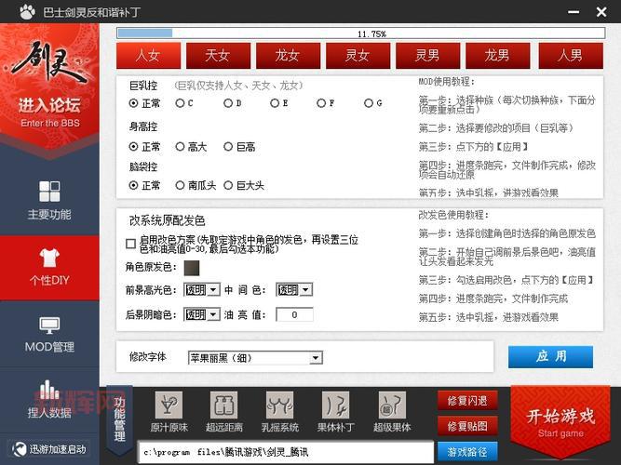
Task: Click the game path text field
Action: point(286,452)
